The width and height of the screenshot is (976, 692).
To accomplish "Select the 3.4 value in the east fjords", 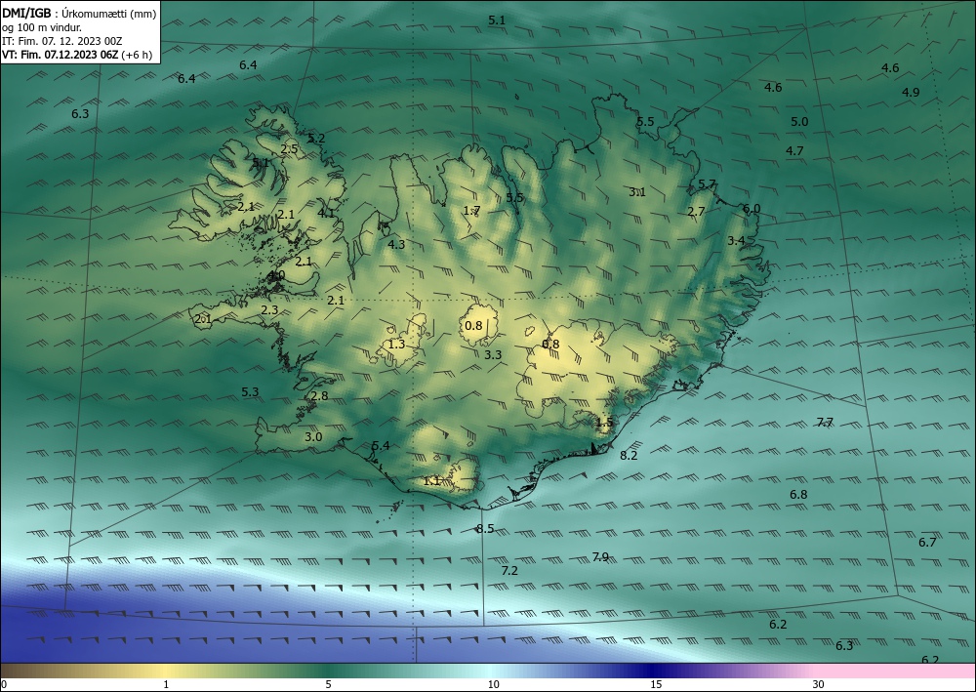I will 736,240.
